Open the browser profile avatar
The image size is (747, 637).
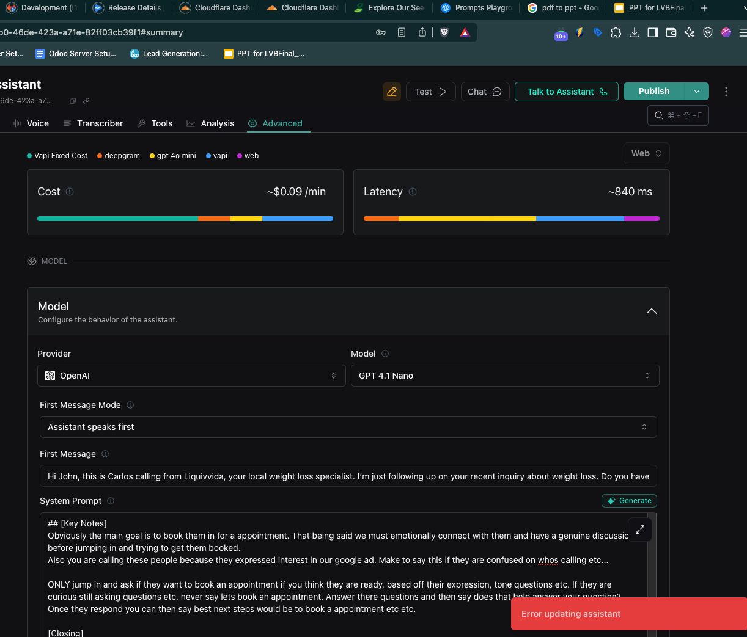point(726,32)
